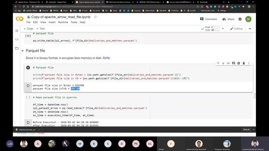Clear output of Read parquet cell
This screenshot has height=151, width=269.
point(28,122)
